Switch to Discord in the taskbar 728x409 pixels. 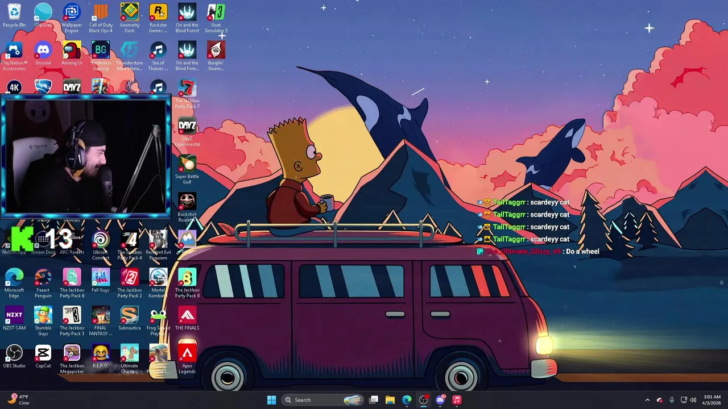coord(440,400)
